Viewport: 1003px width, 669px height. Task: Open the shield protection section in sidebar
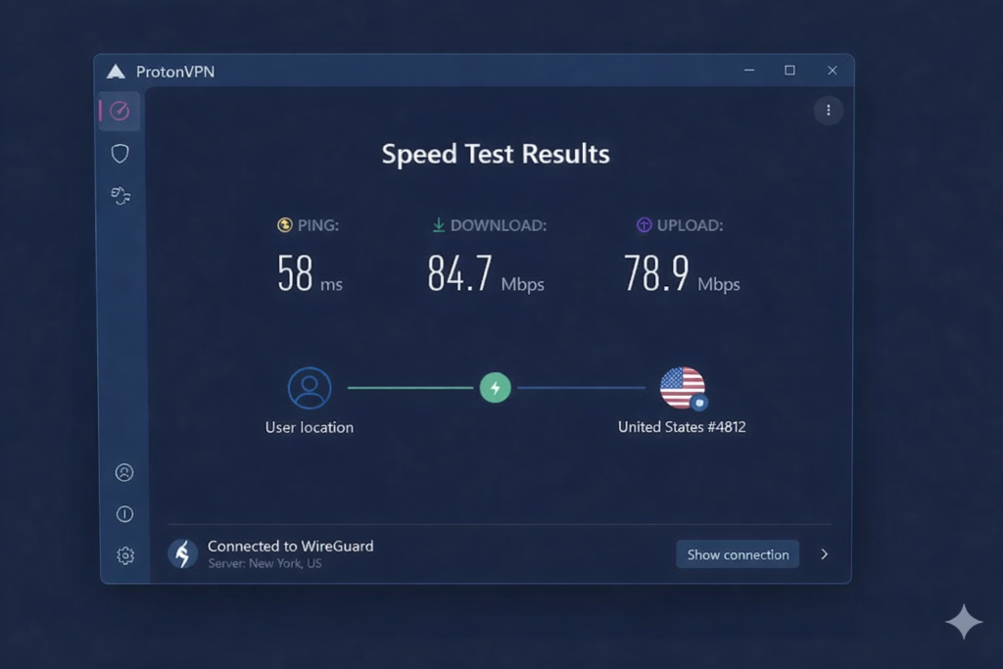119,153
